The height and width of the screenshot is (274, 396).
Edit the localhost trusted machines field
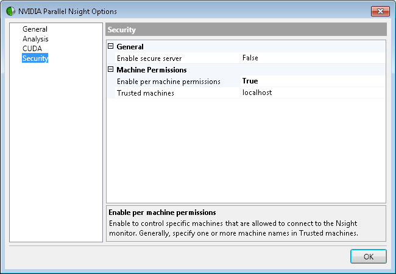[x=256, y=93]
